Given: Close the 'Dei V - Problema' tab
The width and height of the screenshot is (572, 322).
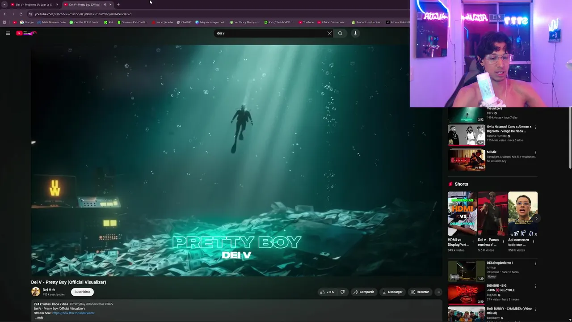Looking at the screenshot, I should pyautogui.click(x=57, y=4).
